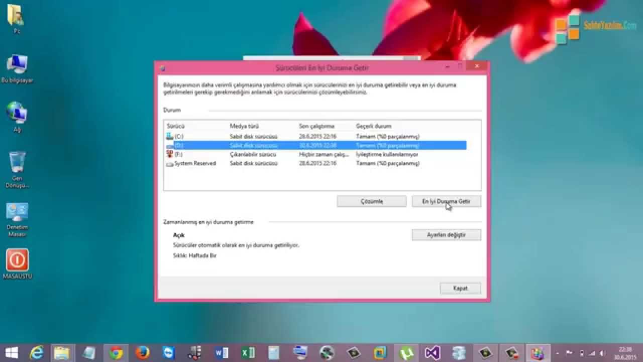Expand hidden icons in the system tray
The width and height of the screenshot is (643, 362).
click(558, 353)
